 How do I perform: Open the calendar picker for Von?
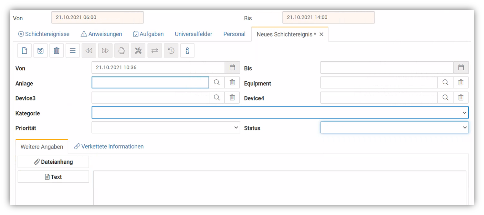pos(232,67)
